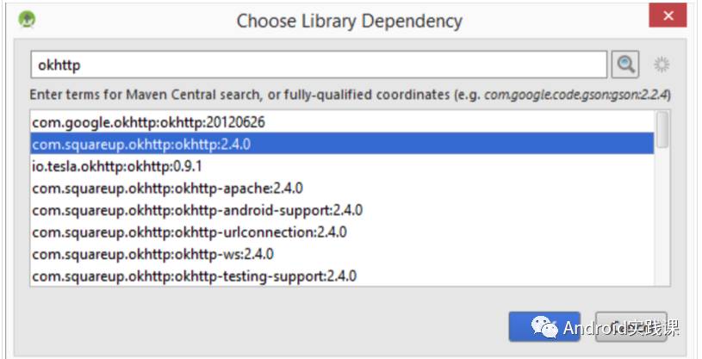Click the WeChat logo watermark
The width and height of the screenshot is (702, 359).
(x=544, y=327)
